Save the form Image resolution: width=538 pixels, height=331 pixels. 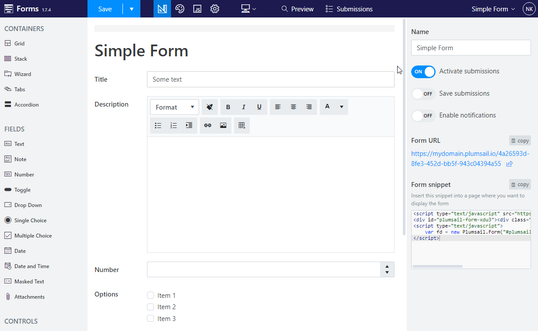click(x=105, y=9)
